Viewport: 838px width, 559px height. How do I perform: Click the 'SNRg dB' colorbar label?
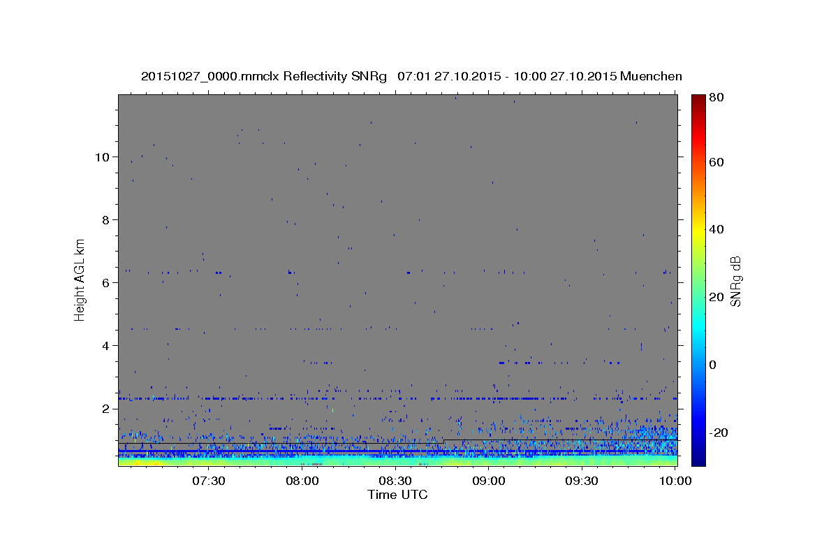coord(735,282)
